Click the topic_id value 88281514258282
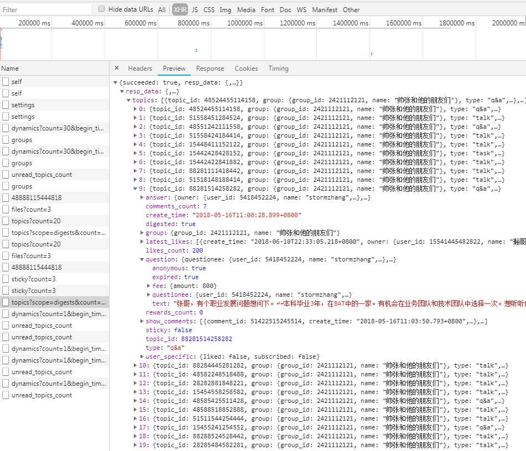526x451 pixels. [206, 339]
